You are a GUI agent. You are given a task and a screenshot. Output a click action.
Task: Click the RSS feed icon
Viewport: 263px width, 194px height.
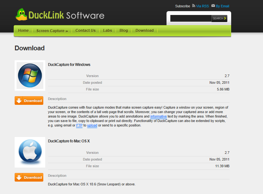[194, 6]
